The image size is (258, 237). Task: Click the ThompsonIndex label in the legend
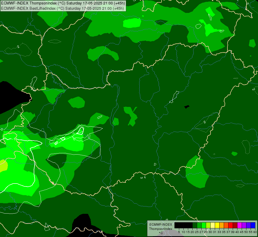tap(161, 229)
